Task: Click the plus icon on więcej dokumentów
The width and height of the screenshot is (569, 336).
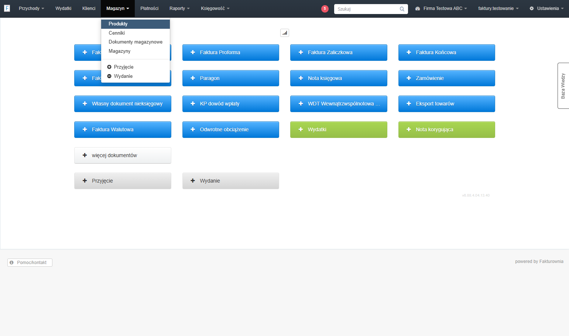Action: 85,155
